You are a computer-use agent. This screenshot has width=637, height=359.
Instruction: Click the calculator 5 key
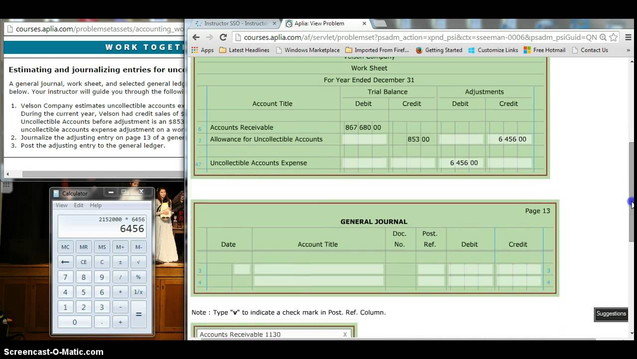point(84,292)
